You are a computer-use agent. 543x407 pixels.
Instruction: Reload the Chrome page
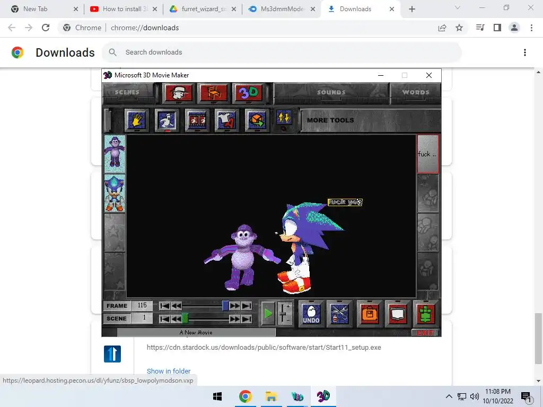(x=46, y=28)
